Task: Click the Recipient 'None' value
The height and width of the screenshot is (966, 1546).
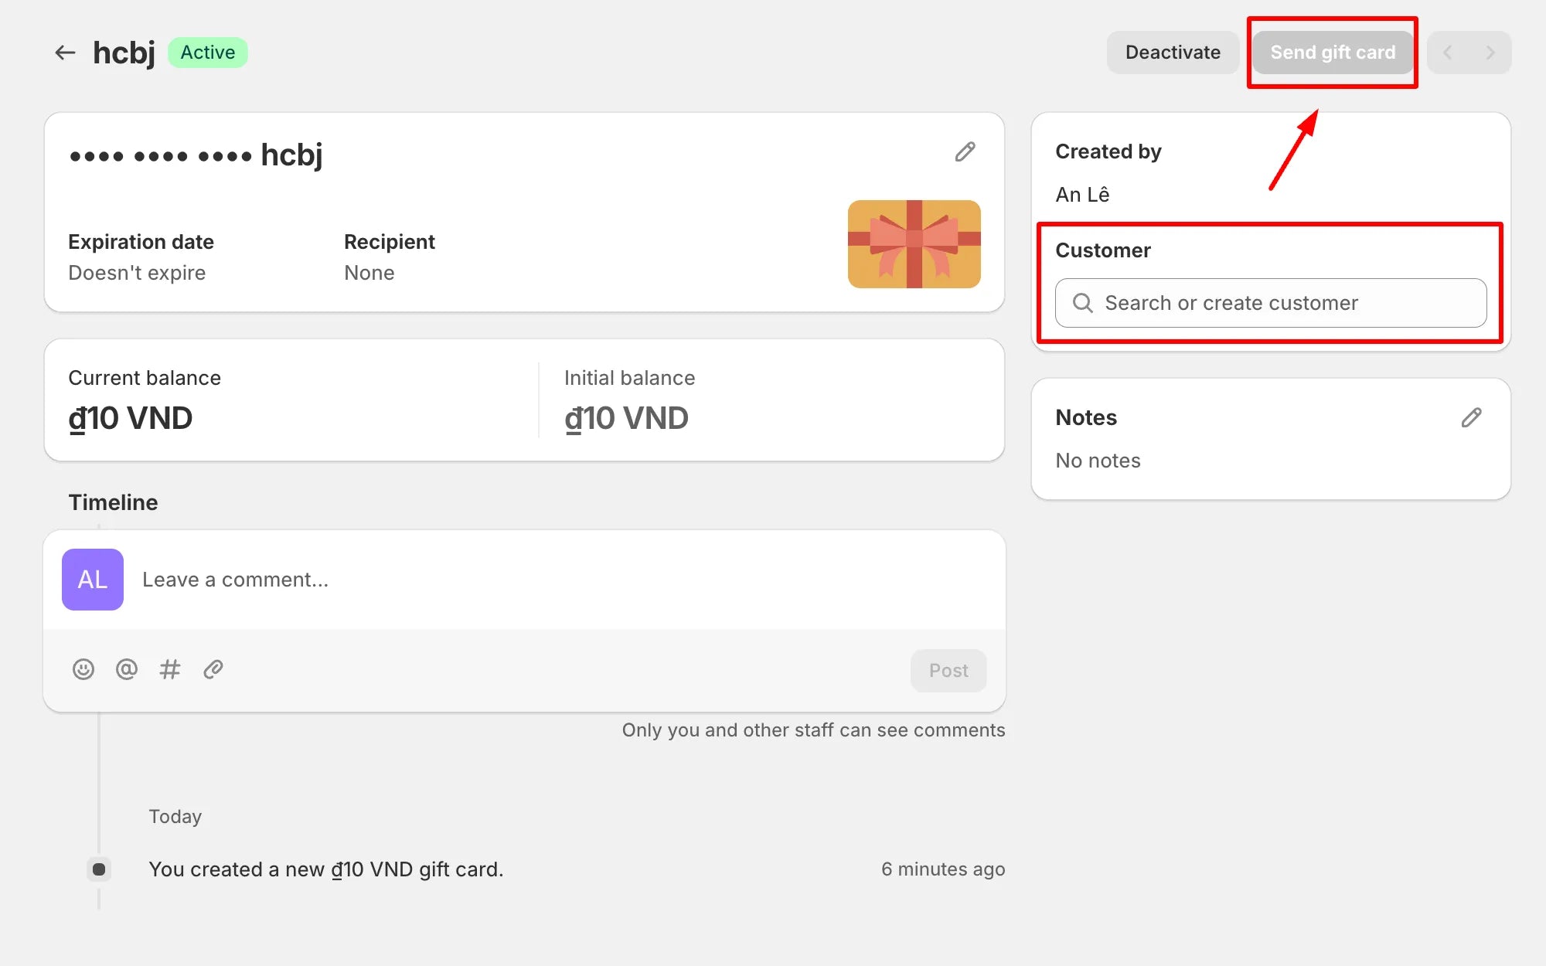Action: [x=369, y=273]
